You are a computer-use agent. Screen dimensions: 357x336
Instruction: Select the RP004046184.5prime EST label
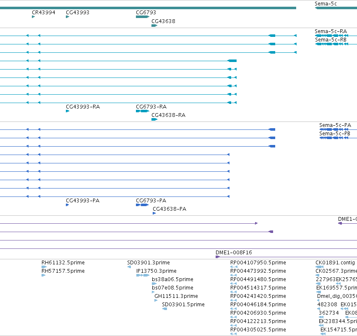(x=258, y=305)
